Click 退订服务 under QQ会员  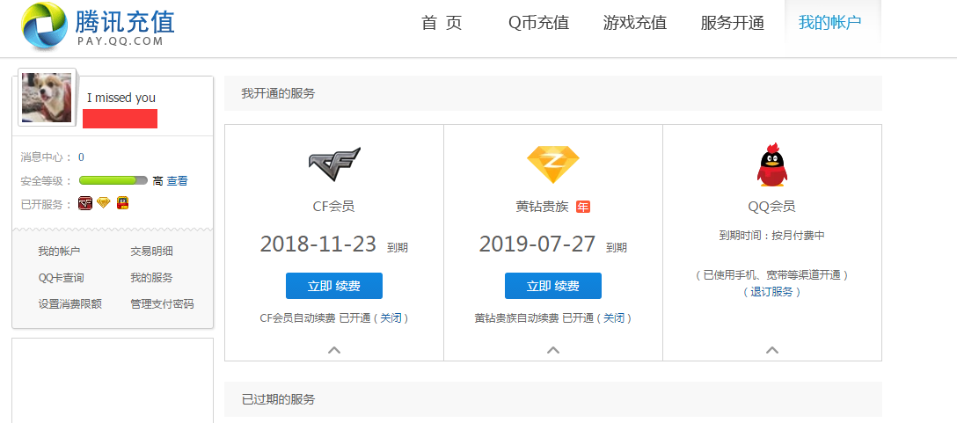(x=772, y=292)
